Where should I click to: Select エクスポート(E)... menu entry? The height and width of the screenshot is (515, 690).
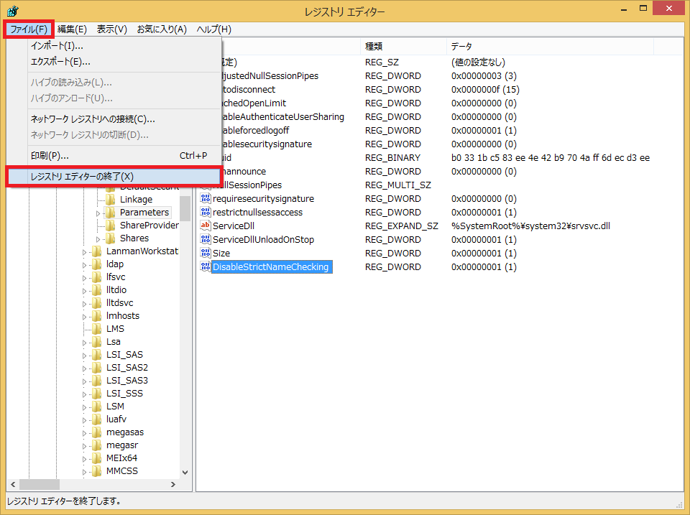point(60,62)
